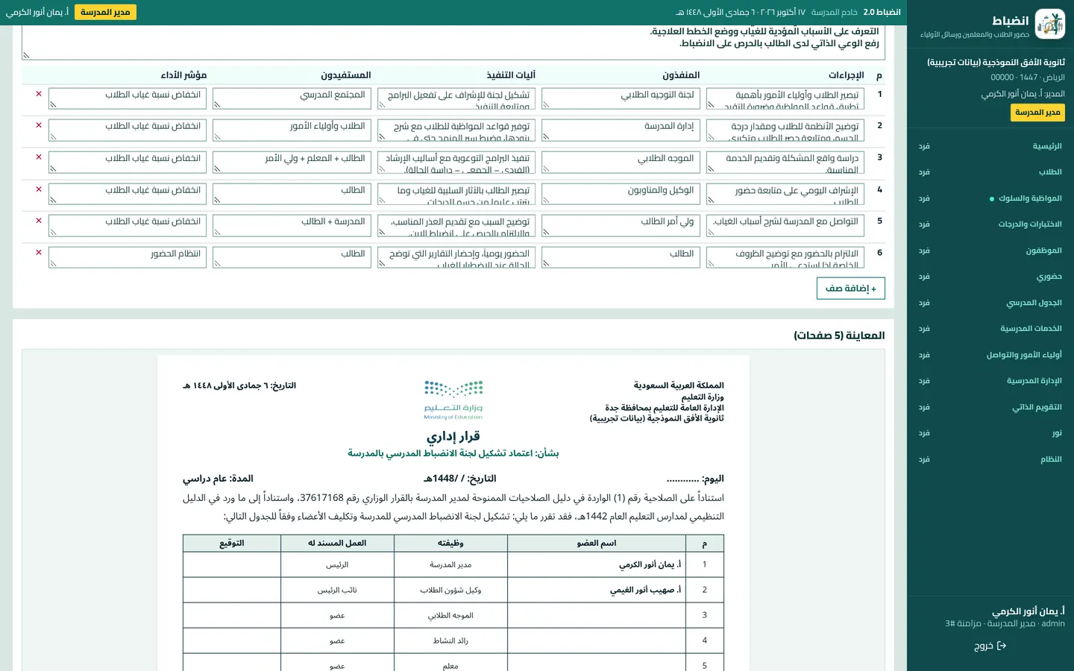Edit row 5 field ولي أمر الطالب
The width and height of the screenshot is (1074, 671).
(621, 226)
